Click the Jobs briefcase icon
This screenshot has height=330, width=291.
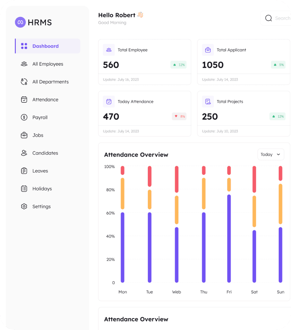(24, 135)
